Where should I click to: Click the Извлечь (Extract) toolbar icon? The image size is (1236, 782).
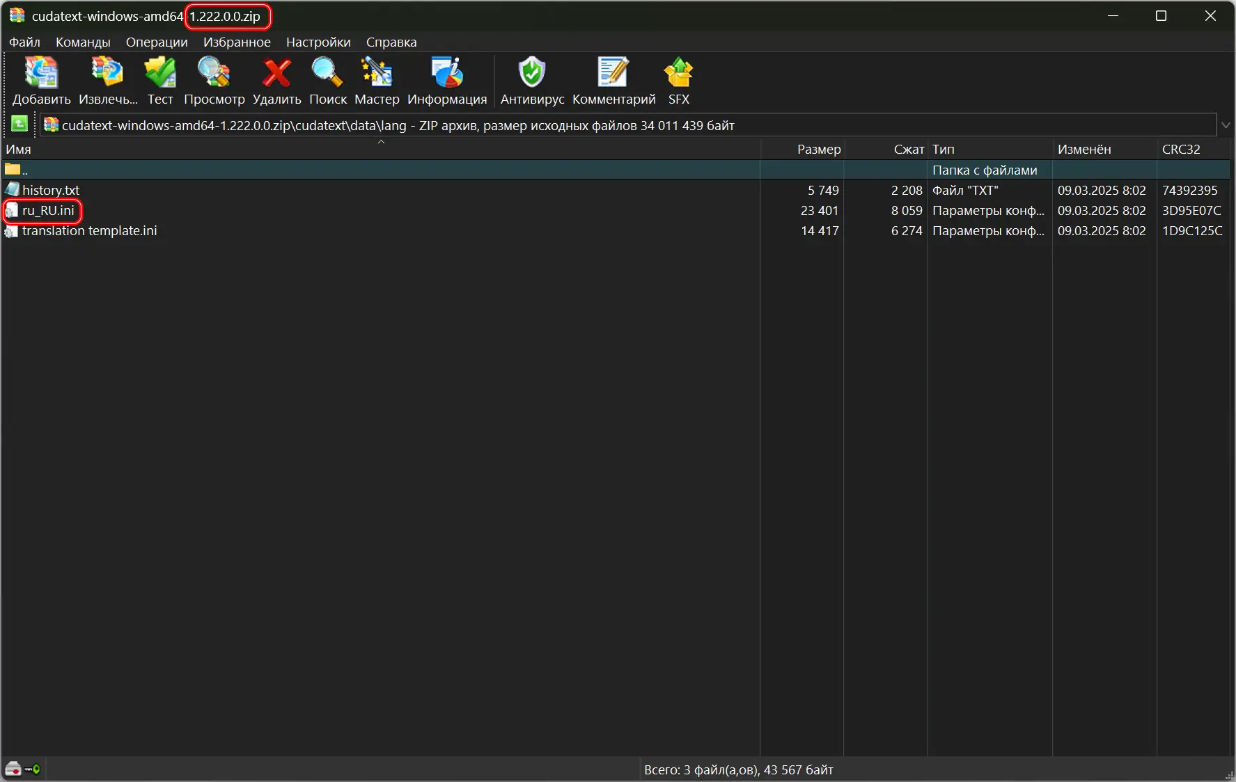pyautogui.click(x=108, y=72)
